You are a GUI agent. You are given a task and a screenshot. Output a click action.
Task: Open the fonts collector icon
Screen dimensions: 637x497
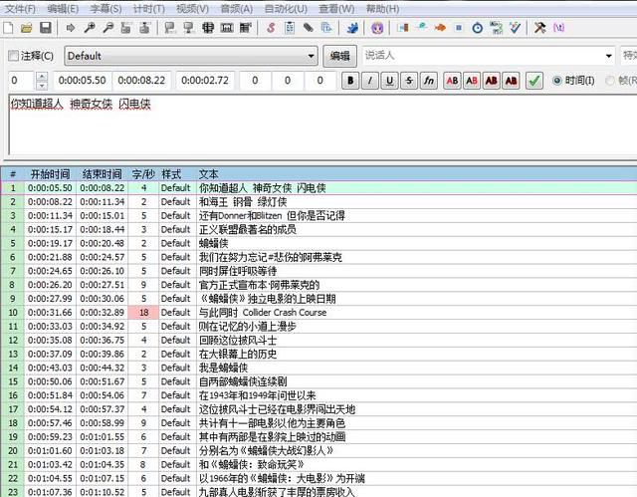click(x=326, y=28)
